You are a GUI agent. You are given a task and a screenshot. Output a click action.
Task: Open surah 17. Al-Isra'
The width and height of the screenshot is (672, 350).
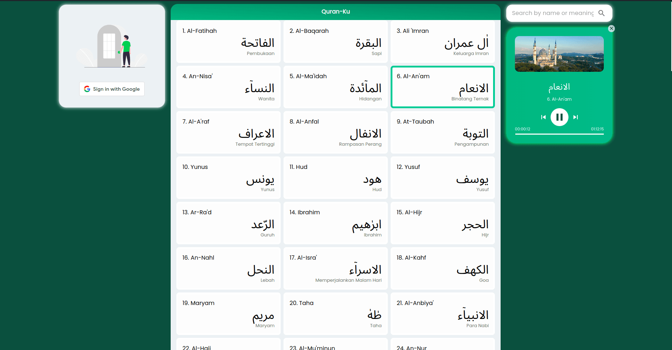pyautogui.click(x=336, y=269)
